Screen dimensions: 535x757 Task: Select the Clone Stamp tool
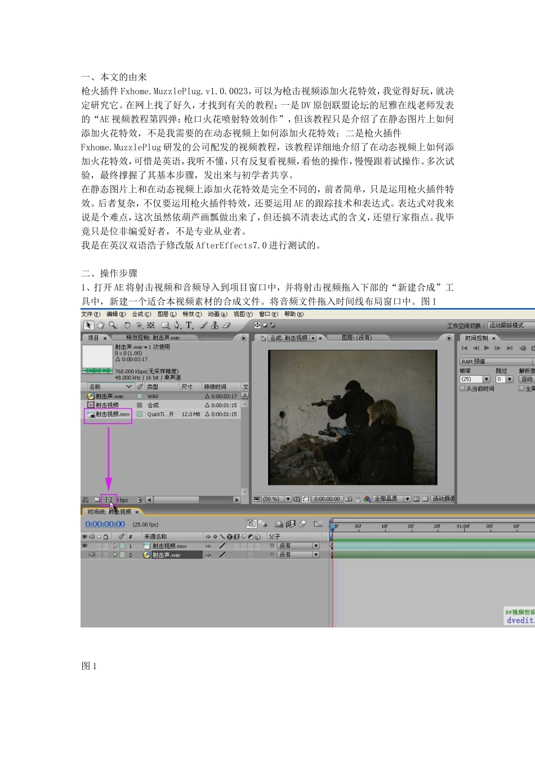(x=215, y=325)
